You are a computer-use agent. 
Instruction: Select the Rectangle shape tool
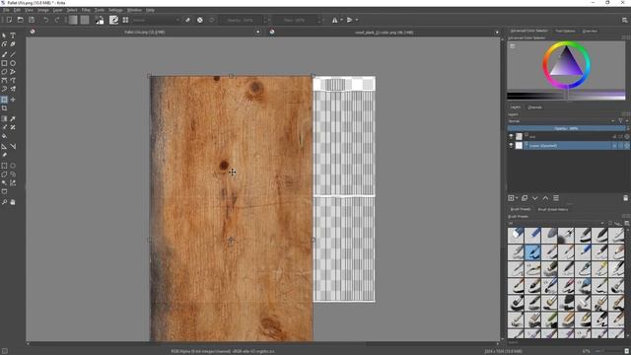4,63
